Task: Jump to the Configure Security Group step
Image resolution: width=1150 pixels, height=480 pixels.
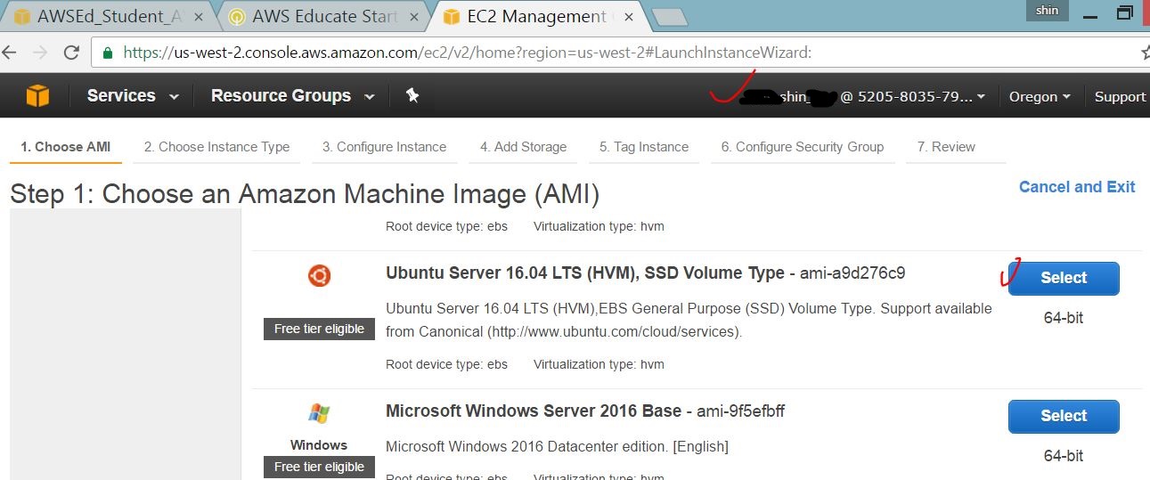Action: tap(802, 147)
